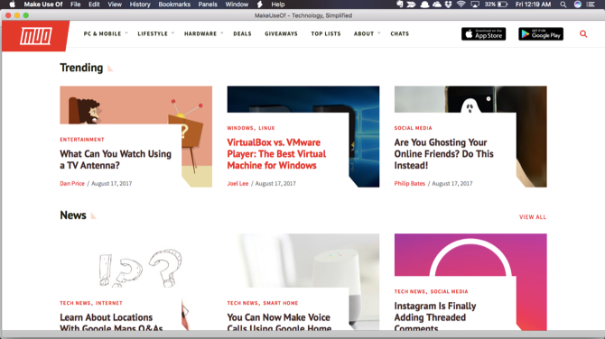Screen dimensions: 605x339
Task: Click the Google Home speaker thumbnail
Action: point(302,261)
